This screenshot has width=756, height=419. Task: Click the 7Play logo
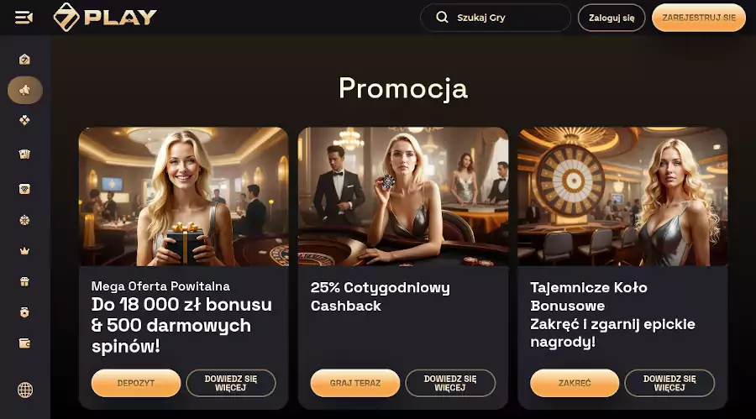click(x=105, y=18)
